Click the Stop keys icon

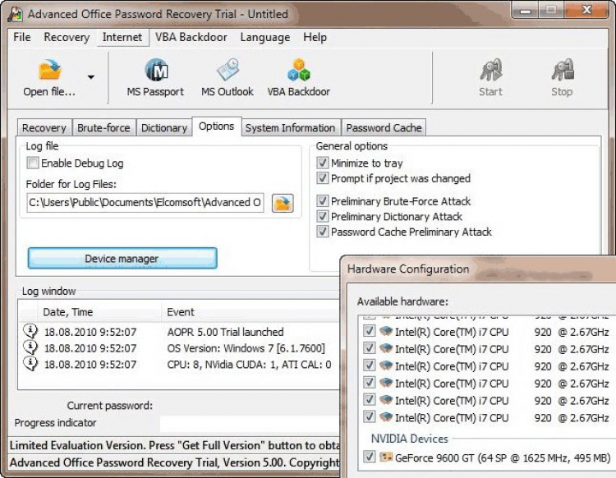(562, 70)
